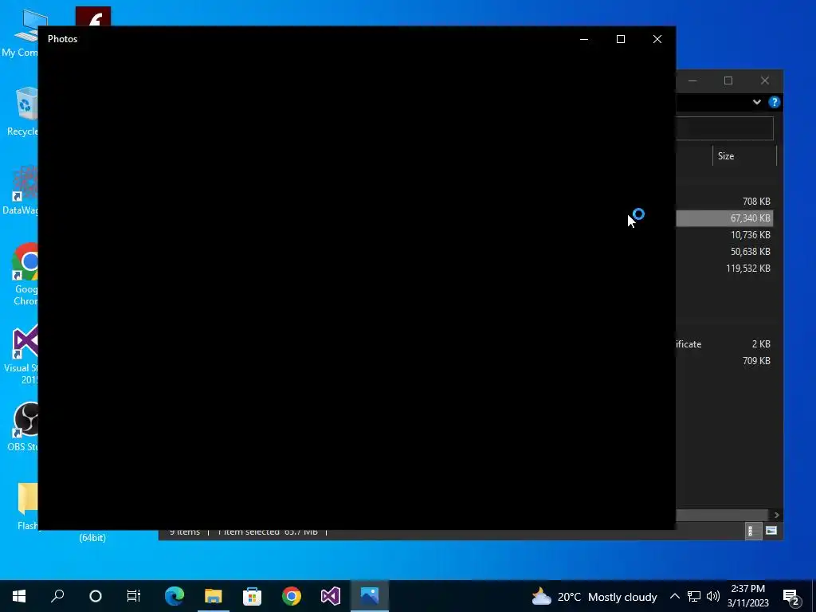Open Task View on taskbar
816x612 pixels.
[x=134, y=596]
